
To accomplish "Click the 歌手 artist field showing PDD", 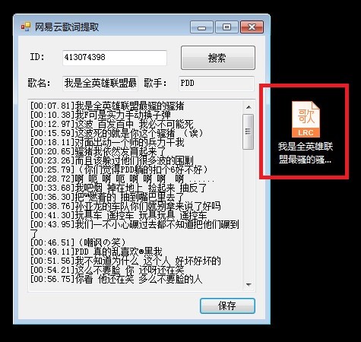I will pyautogui.click(x=217, y=83).
